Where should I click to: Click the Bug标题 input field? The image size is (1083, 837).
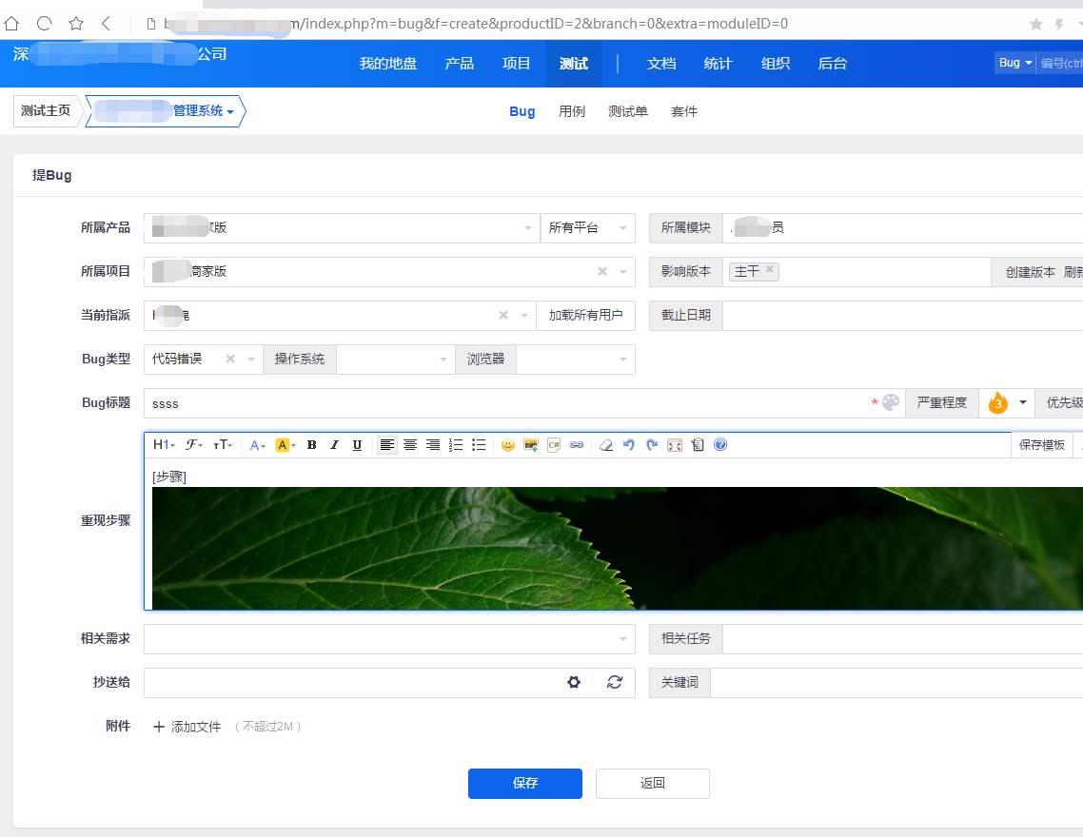504,403
